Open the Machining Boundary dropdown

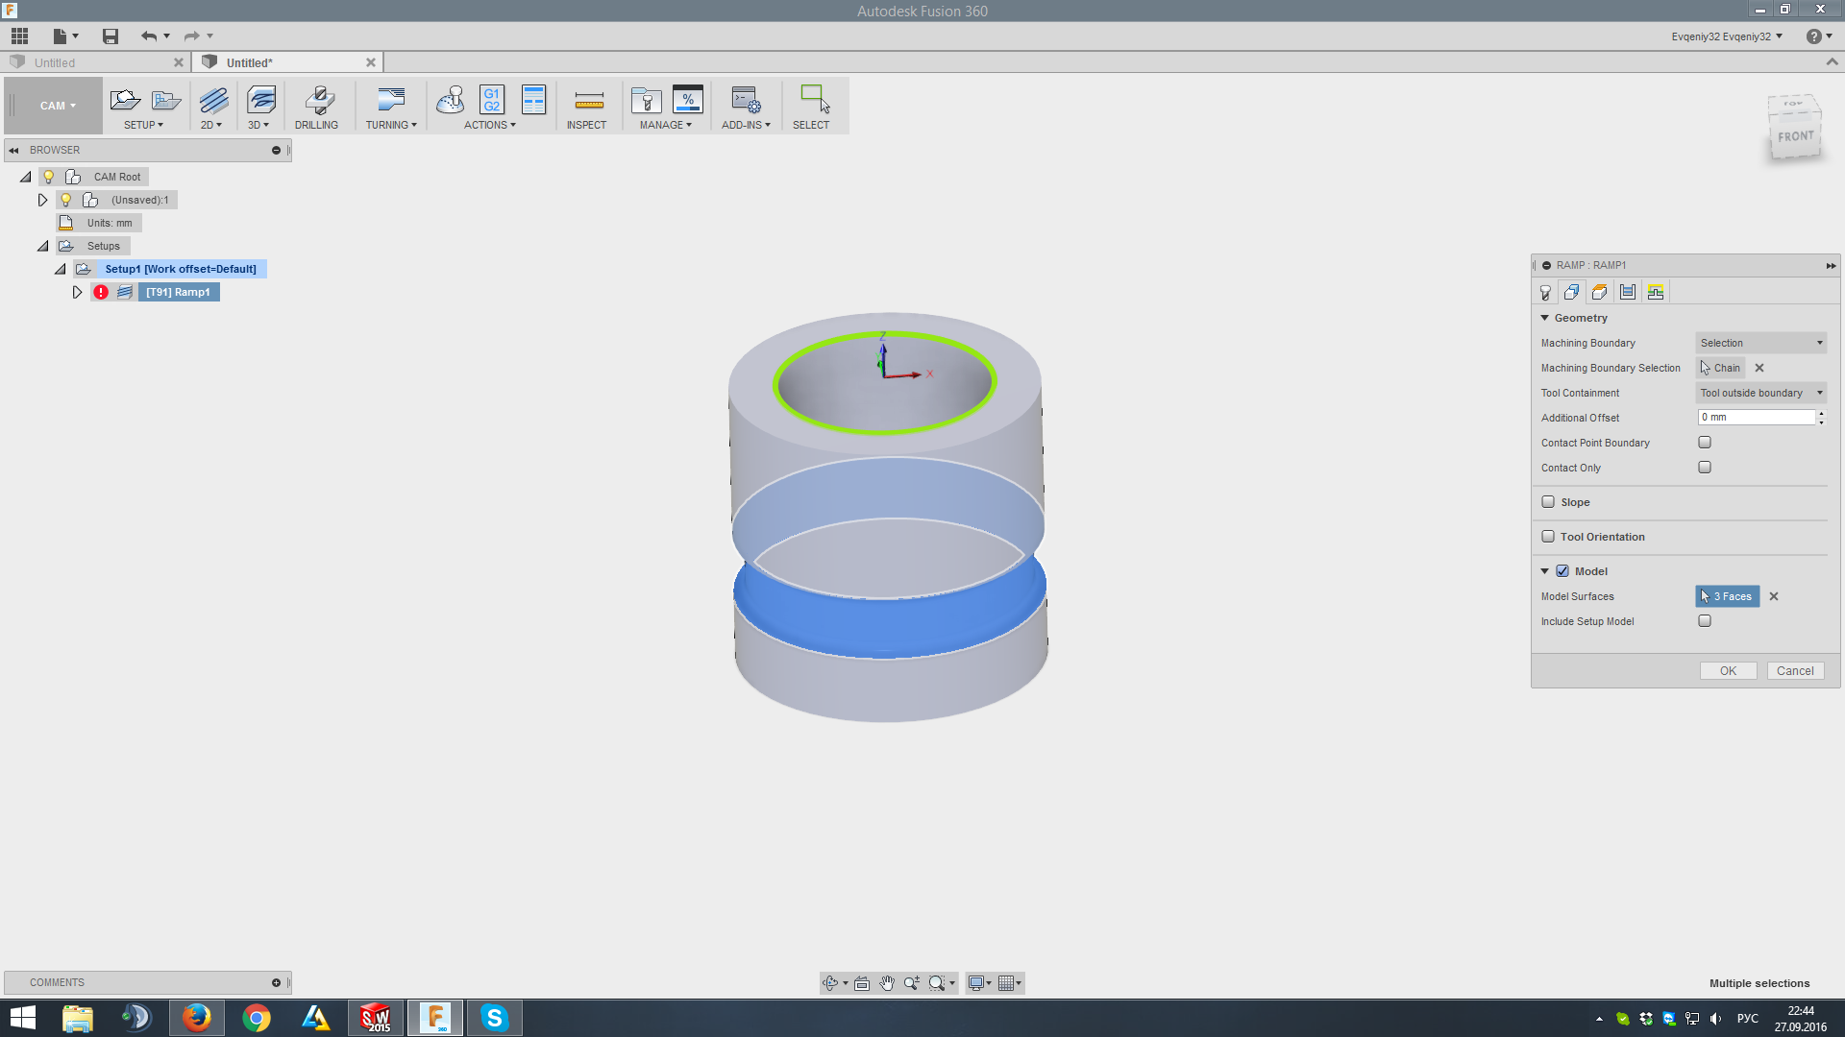[1760, 343]
